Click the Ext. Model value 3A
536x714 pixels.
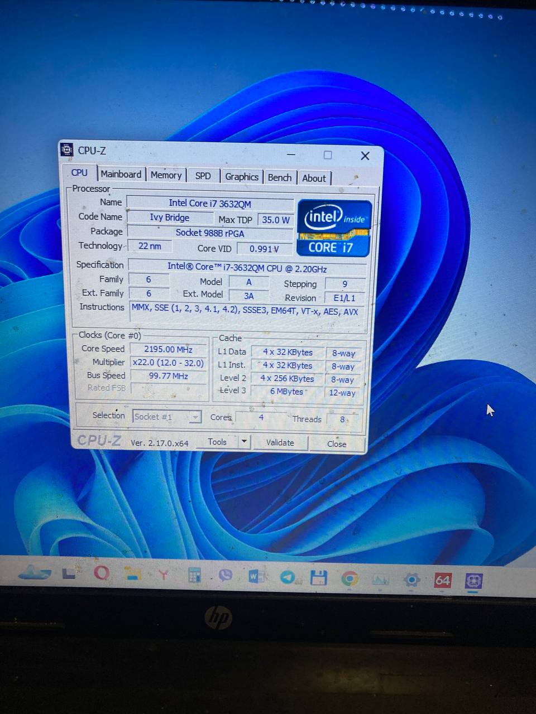249,296
